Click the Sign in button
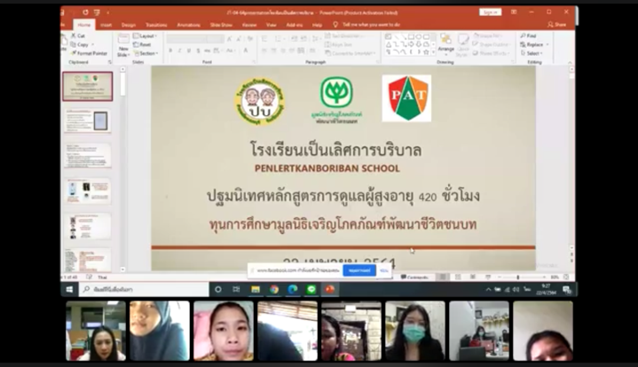 pyautogui.click(x=490, y=12)
